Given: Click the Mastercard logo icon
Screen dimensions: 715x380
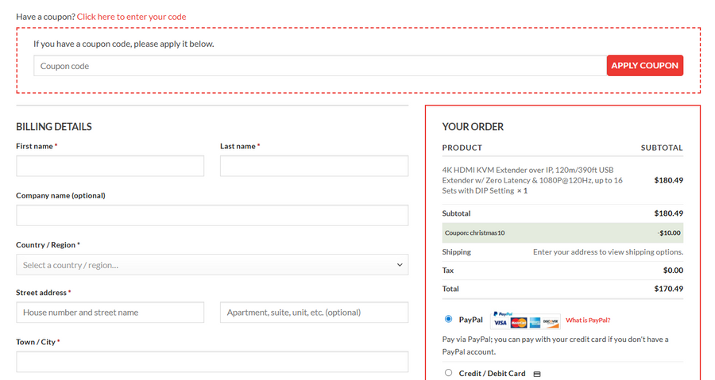Looking at the screenshot, I should pyautogui.click(x=519, y=323).
